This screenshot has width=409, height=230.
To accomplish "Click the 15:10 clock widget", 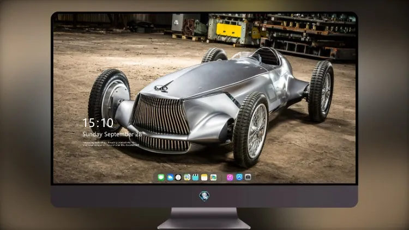I will tap(98, 123).
